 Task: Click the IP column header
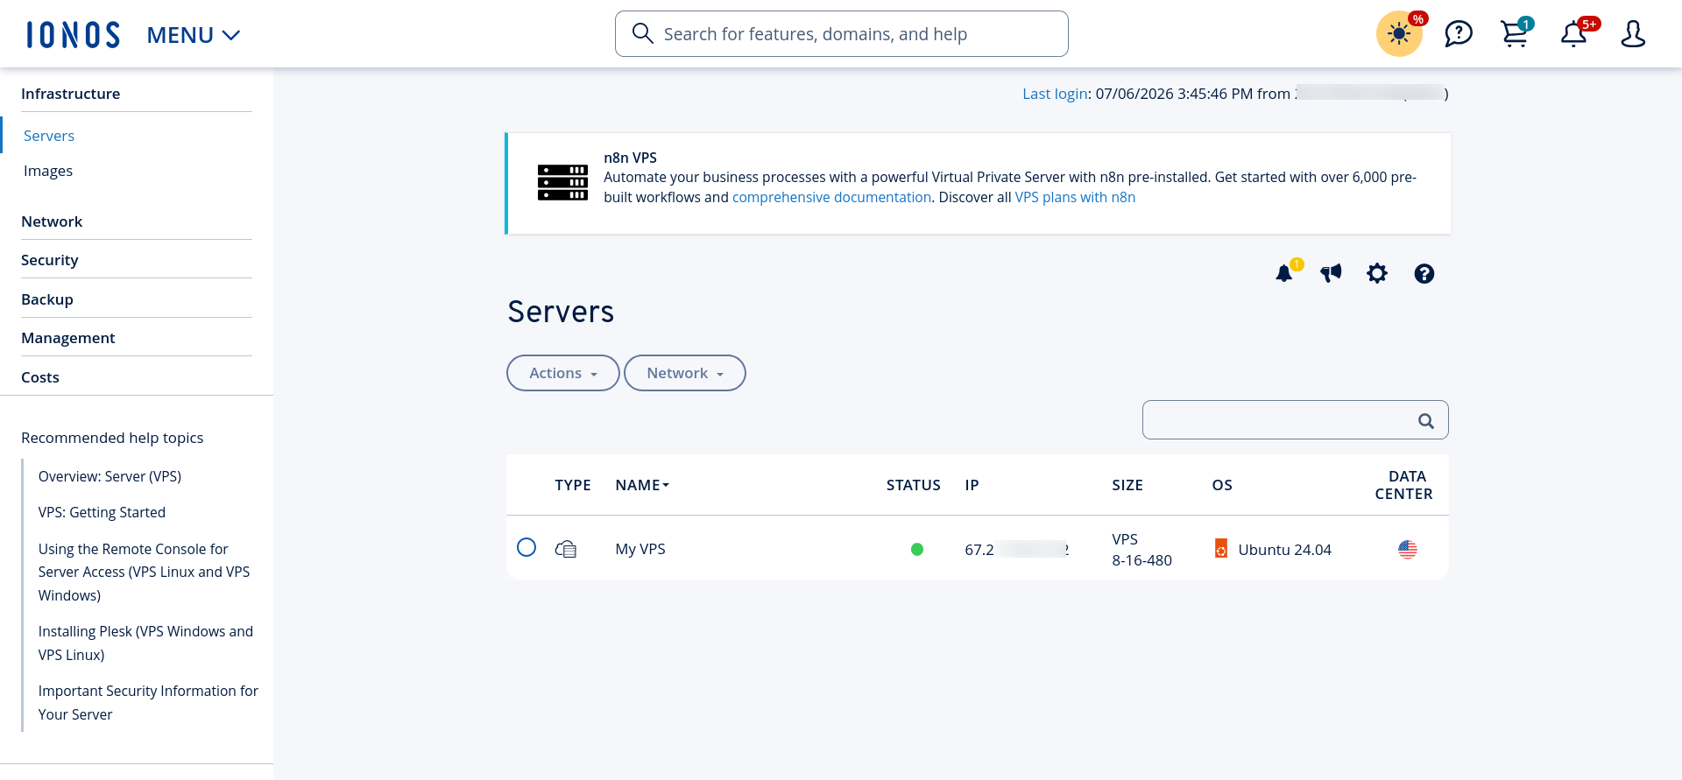[972, 485]
